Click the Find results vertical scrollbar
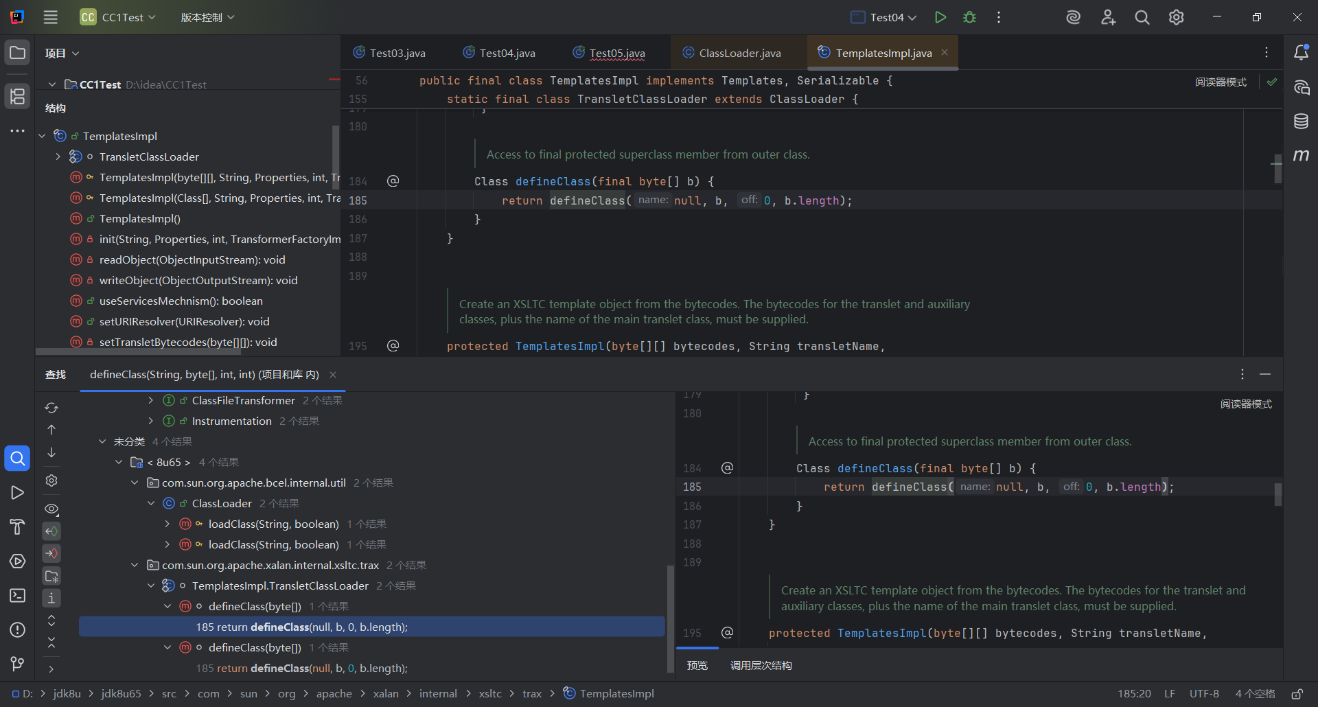 (x=670, y=618)
